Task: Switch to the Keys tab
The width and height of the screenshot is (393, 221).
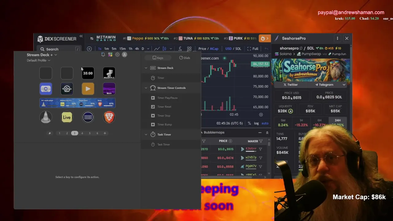Action: tap(158, 58)
